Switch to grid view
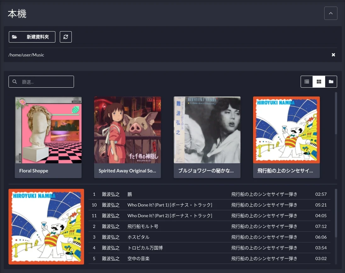Screen dimensions: 345x273 [x=319, y=82]
